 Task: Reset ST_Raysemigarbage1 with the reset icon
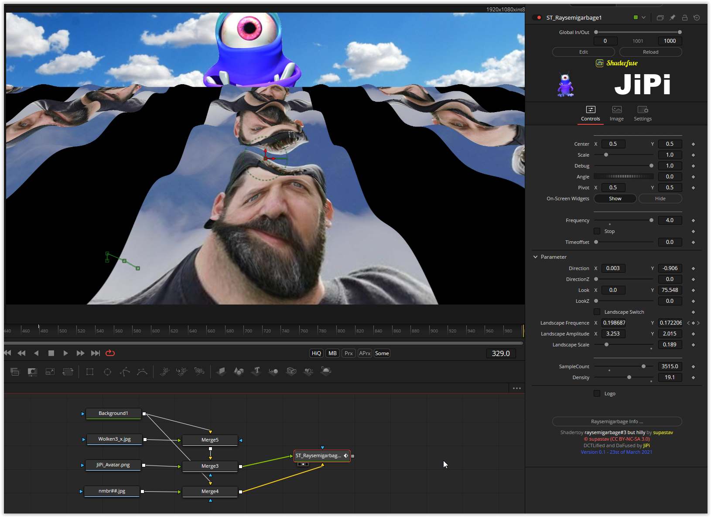point(697,18)
